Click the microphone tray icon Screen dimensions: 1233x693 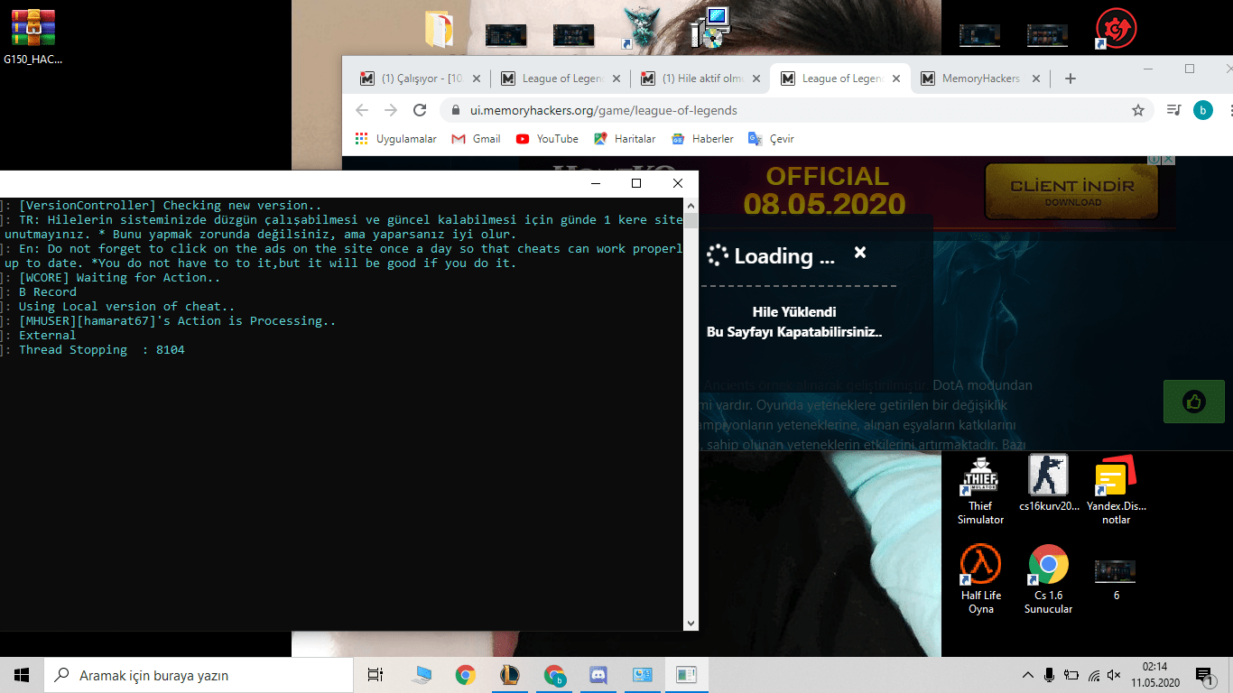point(1049,675)
